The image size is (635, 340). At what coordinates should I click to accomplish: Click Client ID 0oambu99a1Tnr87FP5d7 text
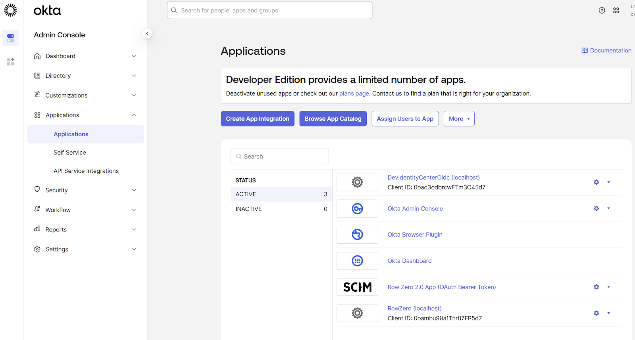tap(435, 318)
